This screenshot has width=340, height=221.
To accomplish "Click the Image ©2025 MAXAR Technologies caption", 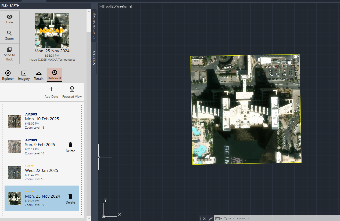I will tap(52, 60).
